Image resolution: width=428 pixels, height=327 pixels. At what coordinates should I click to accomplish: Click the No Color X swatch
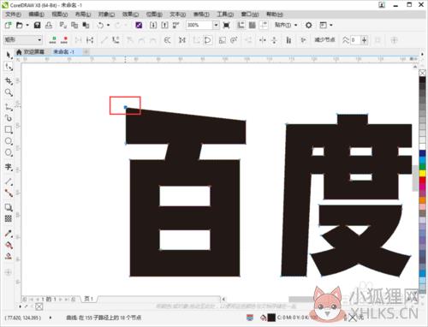(423, 73)
